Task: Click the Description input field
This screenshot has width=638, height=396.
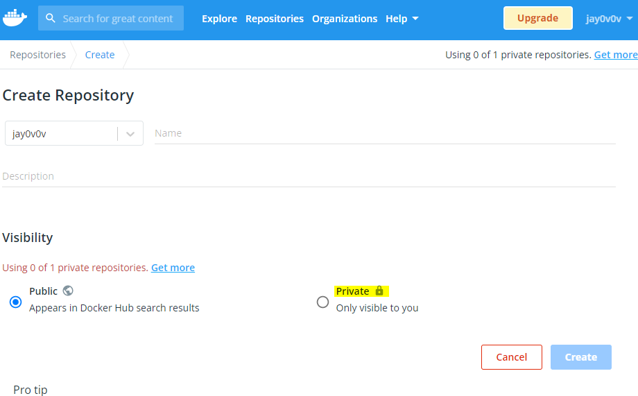Action: (x=309, y=176)
